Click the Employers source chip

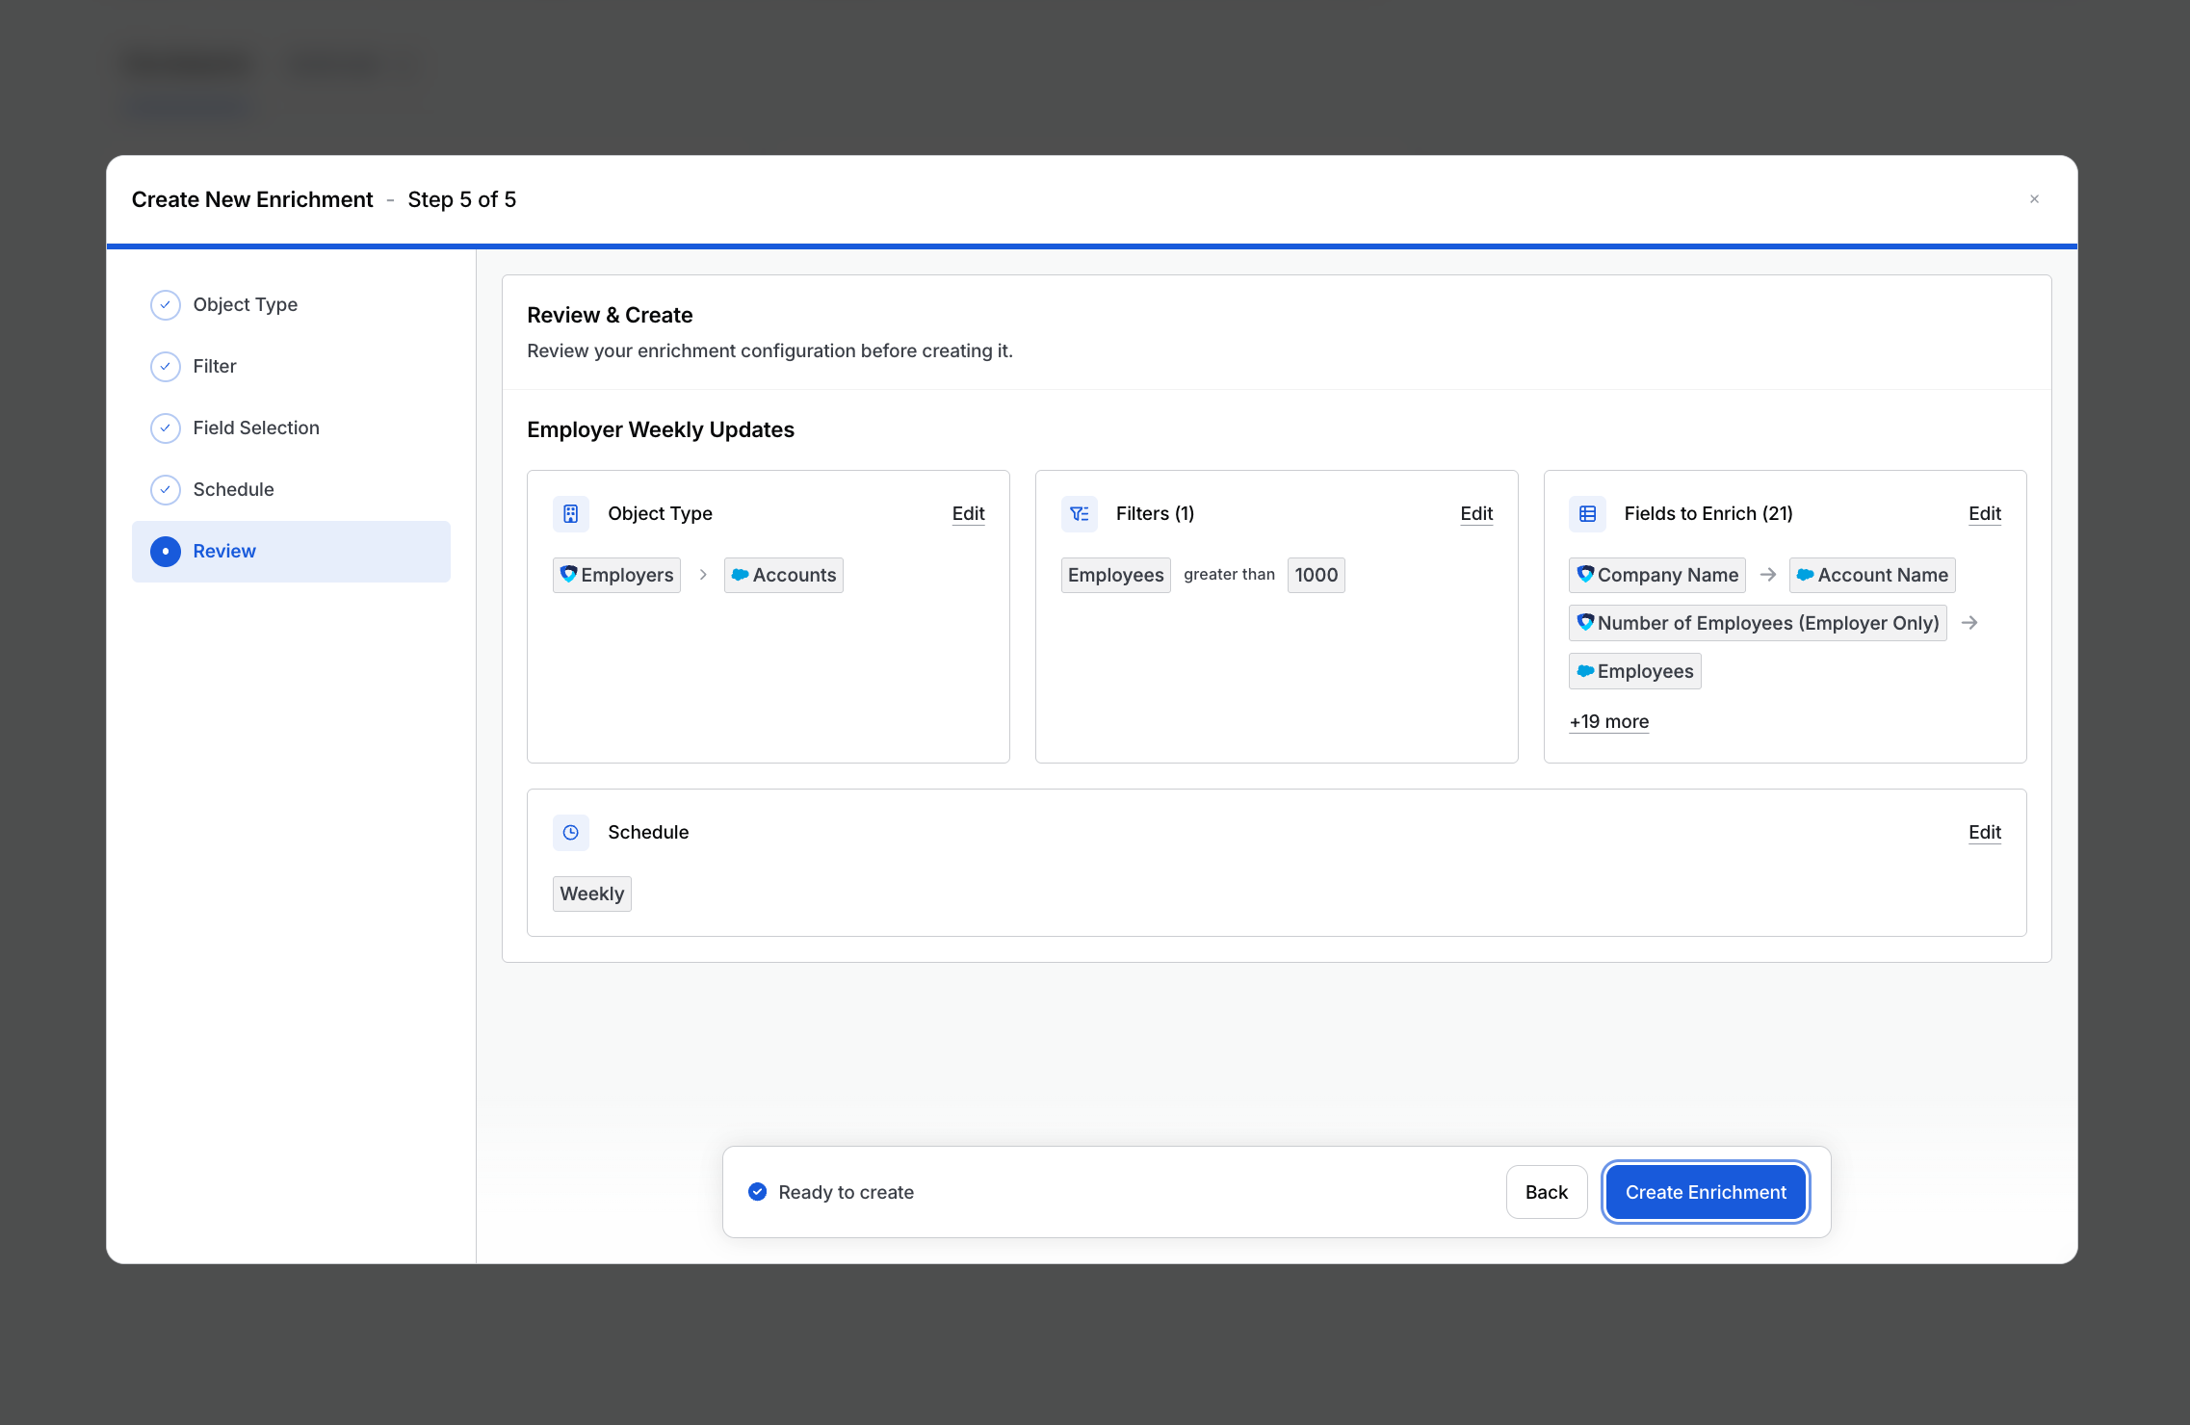616,576
